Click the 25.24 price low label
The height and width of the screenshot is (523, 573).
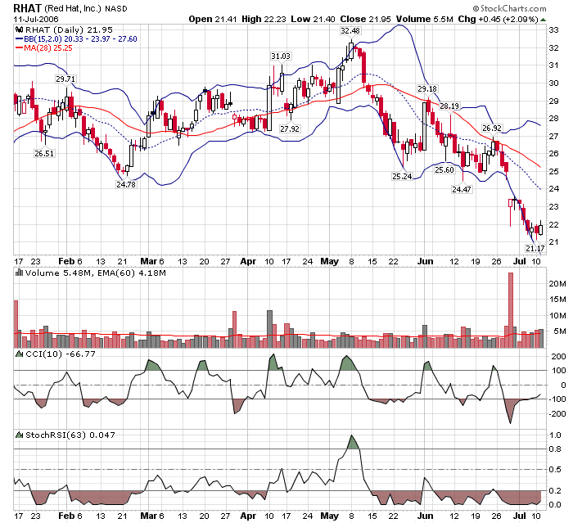click(402, 177)
